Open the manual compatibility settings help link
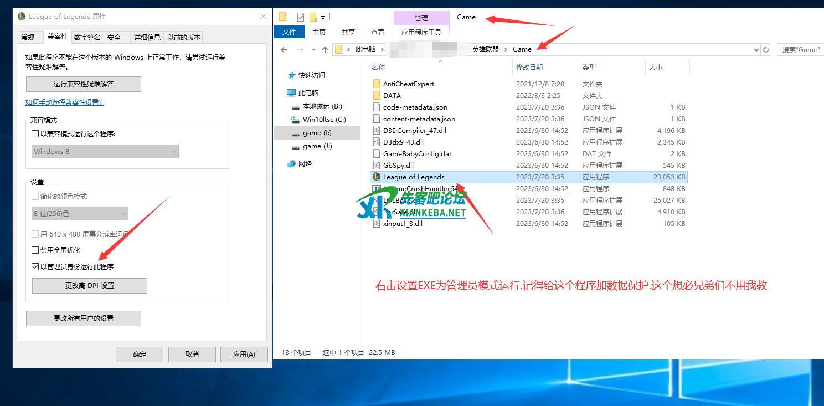 coord(64,102)
